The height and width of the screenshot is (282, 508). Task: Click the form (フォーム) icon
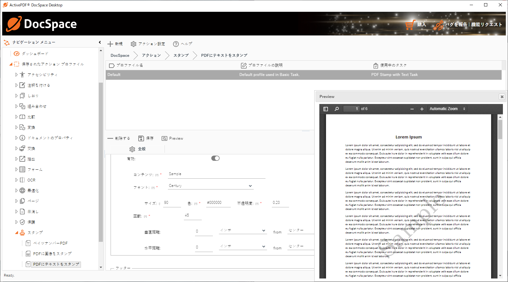pos(22,169)
